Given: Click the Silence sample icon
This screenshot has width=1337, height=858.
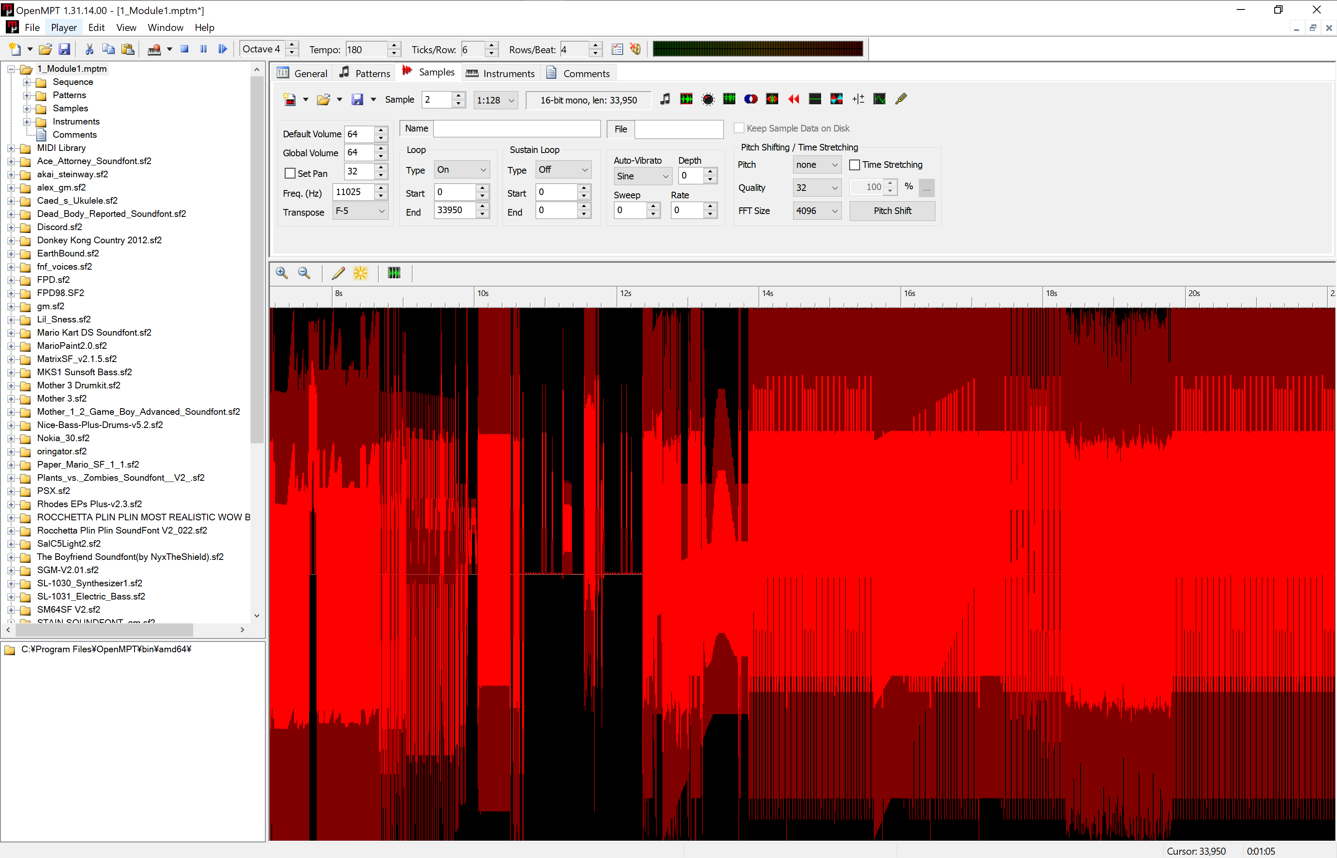Looking at the screenshot, I should click(815, 99).
